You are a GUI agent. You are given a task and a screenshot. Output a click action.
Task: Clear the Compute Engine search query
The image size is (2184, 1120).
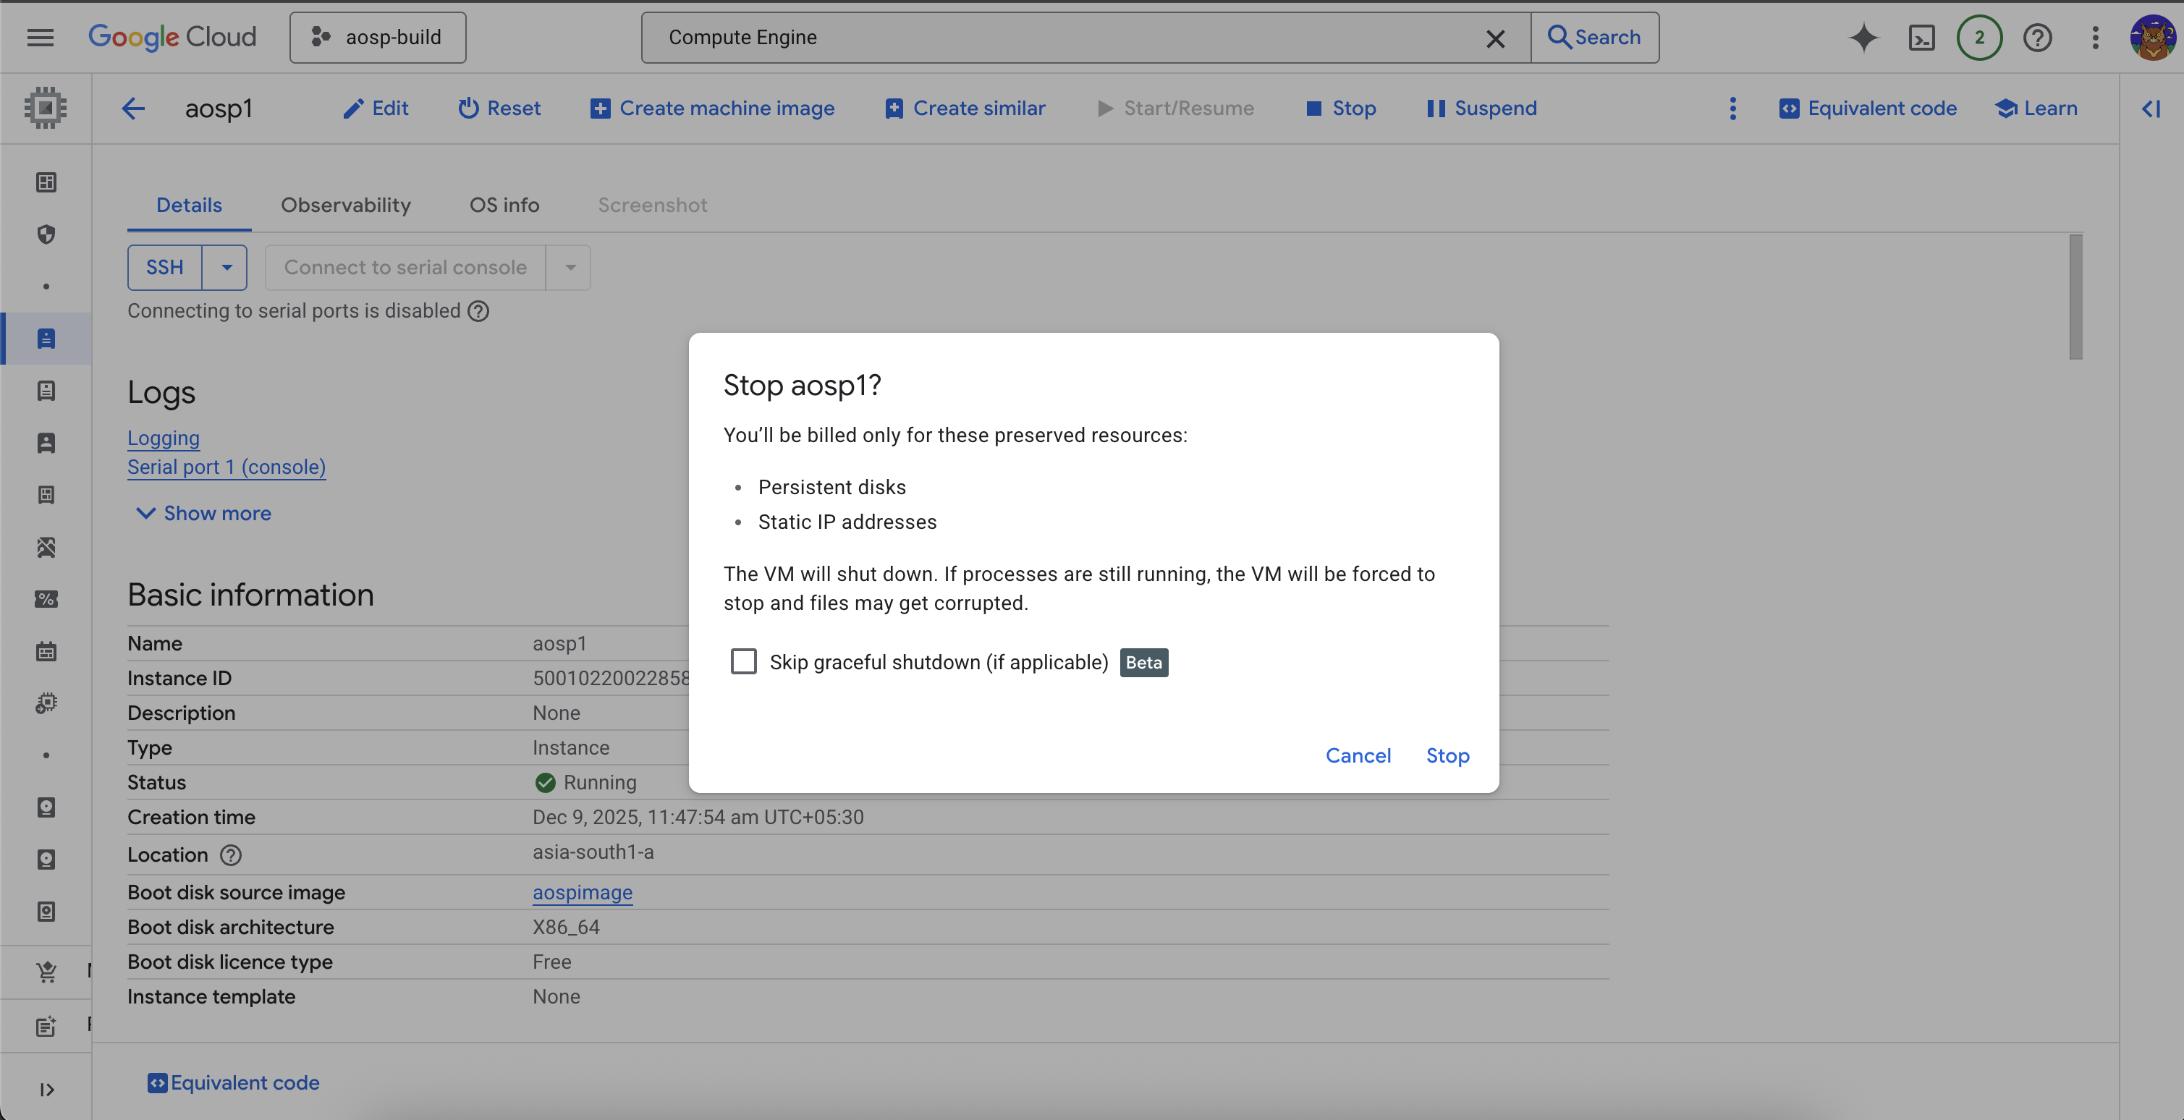[1496, 38]
